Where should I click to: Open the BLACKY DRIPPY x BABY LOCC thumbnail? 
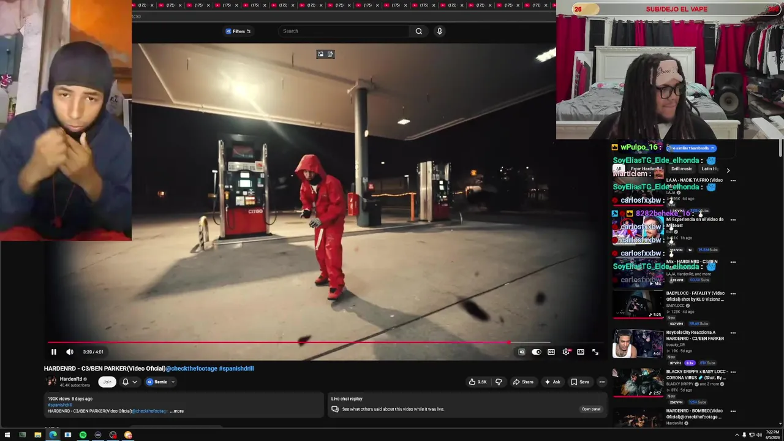click(x=638, y=383)
